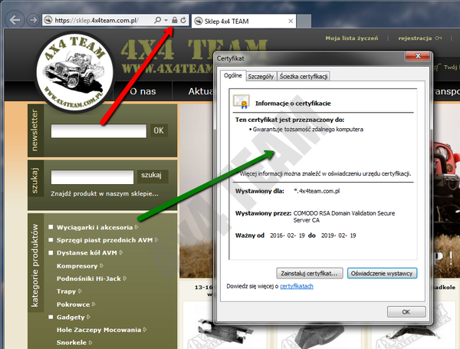This screenshot has height=349, width=460.
Task: Switch to Szczegóły tab
Action: point(261,77)
